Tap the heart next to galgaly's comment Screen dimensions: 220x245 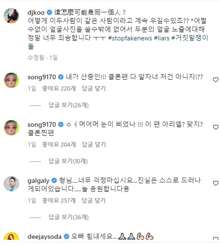216,183
